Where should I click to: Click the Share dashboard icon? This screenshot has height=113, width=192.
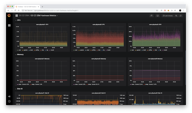[x=151, y=16]
